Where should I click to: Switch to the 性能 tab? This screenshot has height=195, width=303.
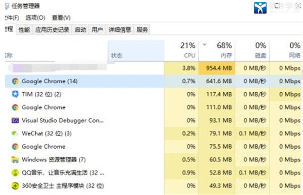(x=24, y=30)
